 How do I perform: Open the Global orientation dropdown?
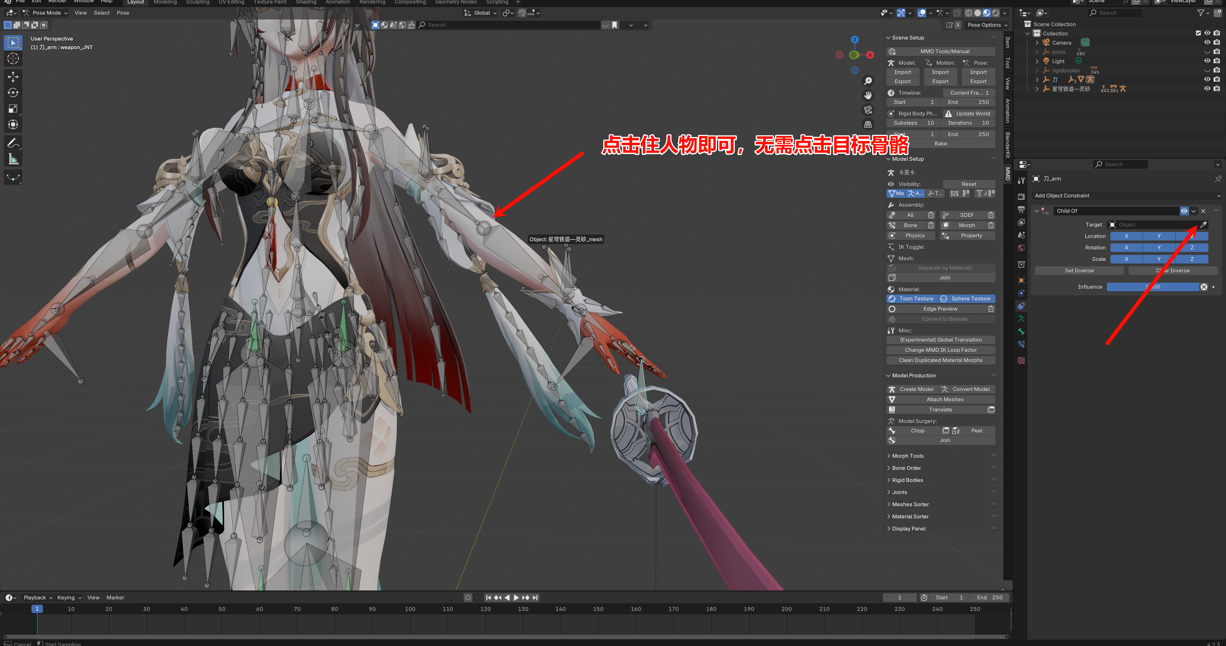(x=481, y=13)
